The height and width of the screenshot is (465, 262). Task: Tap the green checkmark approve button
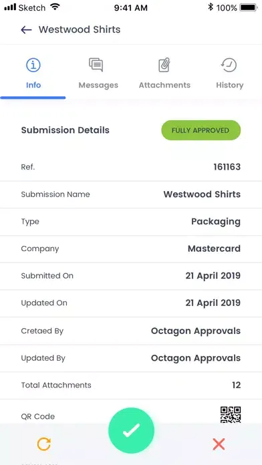click(132, 430)
